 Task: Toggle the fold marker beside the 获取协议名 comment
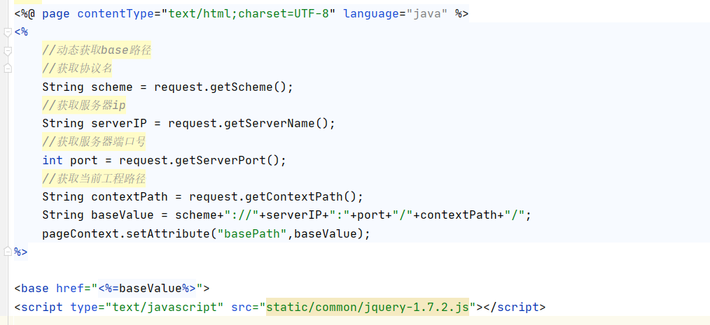pyautogui.click(x=7, y=68)
